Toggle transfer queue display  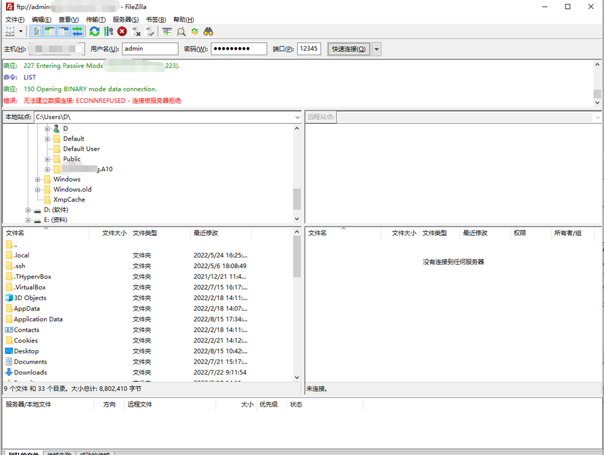77,32
